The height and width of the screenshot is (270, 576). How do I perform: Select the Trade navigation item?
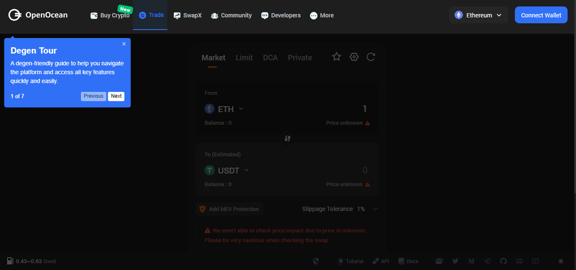click(151, 15)
